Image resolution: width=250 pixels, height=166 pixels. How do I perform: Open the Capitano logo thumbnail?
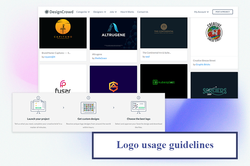(63, 33)
